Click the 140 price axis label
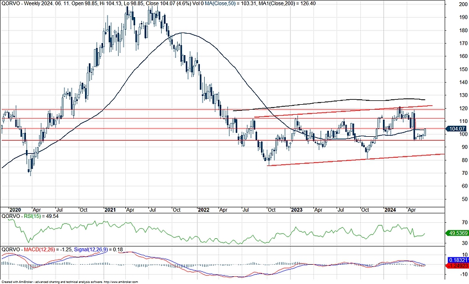 pos(463,82)
